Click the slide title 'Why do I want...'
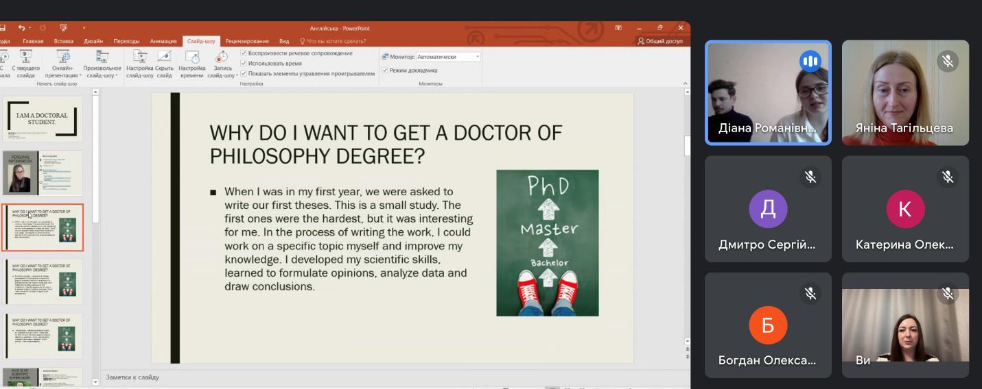 coord(386,144)
